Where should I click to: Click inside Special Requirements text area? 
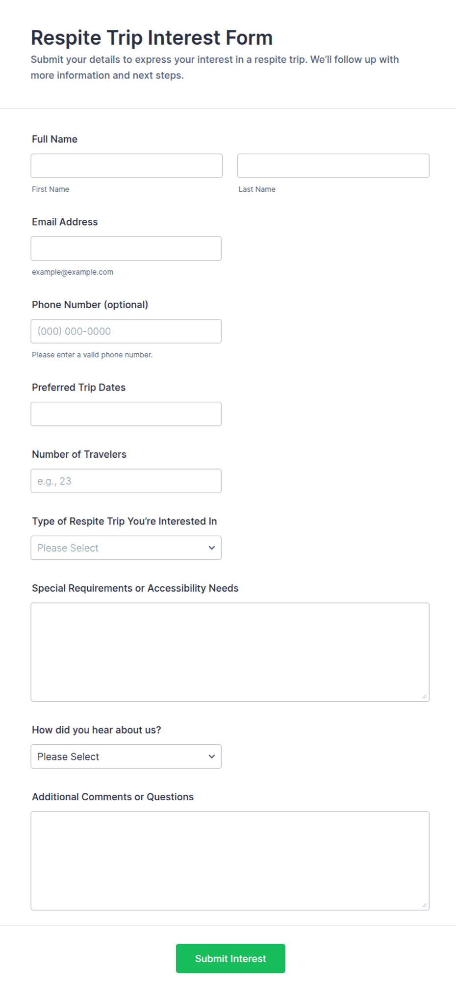pos(230,652)
